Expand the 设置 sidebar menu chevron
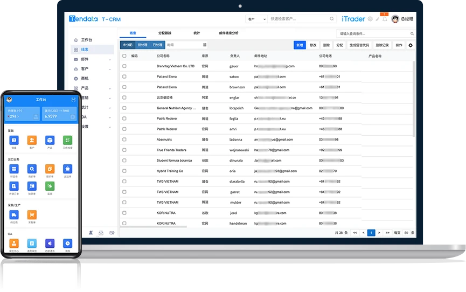This screenshot has width=466, height=292. (110, 127)
